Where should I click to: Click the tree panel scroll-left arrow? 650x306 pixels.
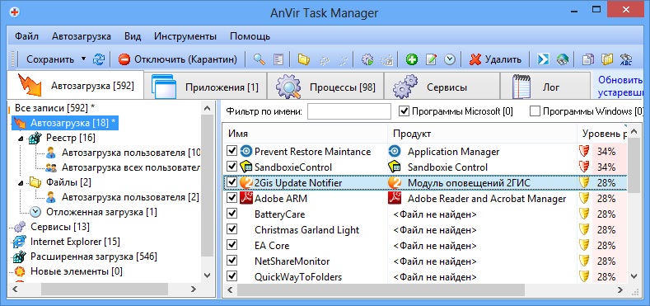[16, 289]
